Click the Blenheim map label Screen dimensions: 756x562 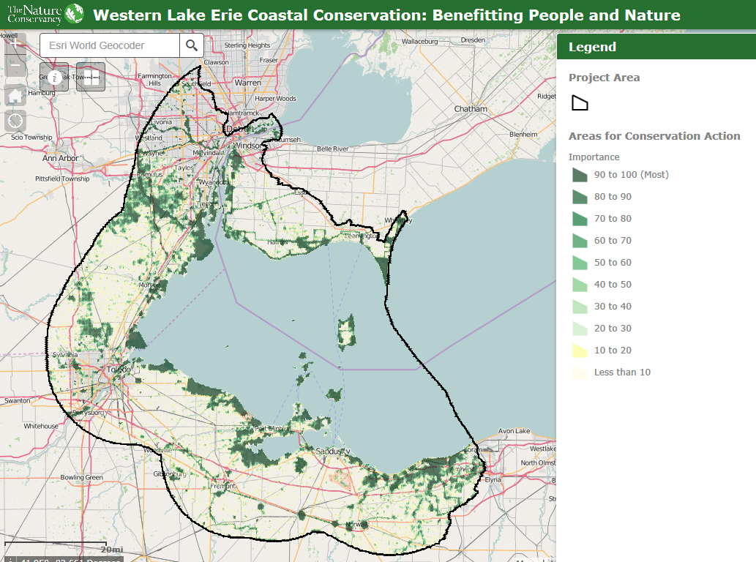pos(523,135)
